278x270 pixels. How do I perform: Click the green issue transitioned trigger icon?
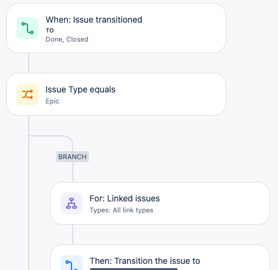(27, 28)
